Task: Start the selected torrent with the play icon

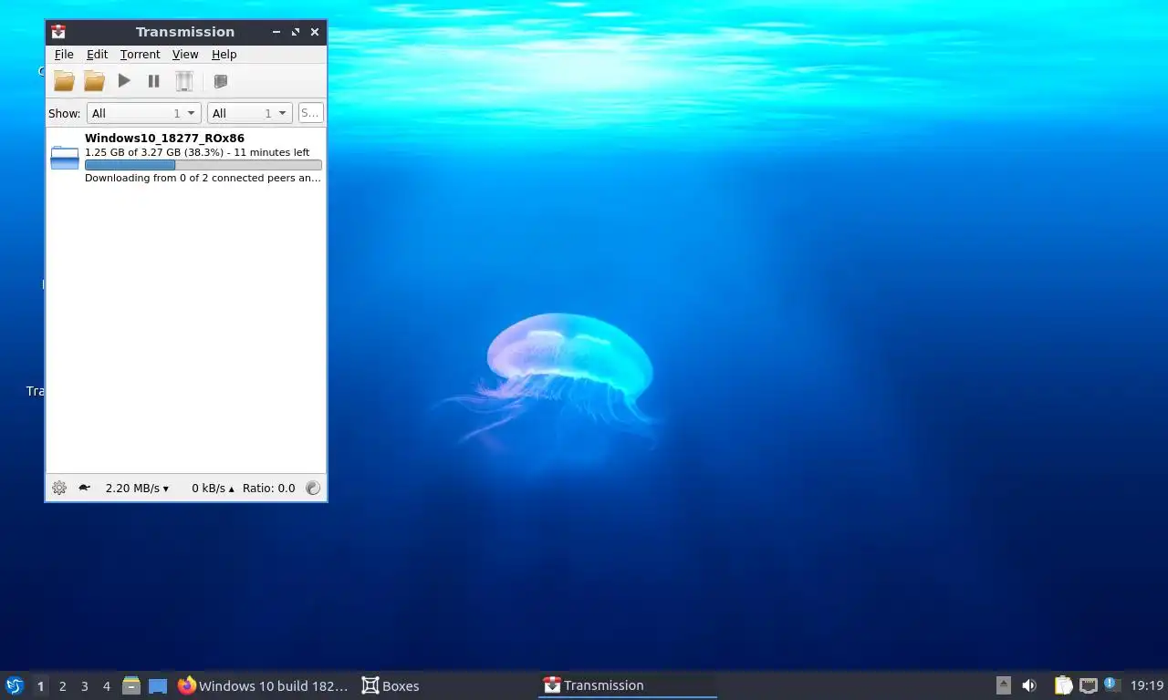Action: 124,81
